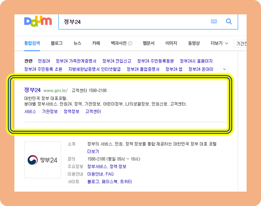This screenshot has height=206, width=261.
Task: Show the 이미지 tab results
Action: [171, 43]
